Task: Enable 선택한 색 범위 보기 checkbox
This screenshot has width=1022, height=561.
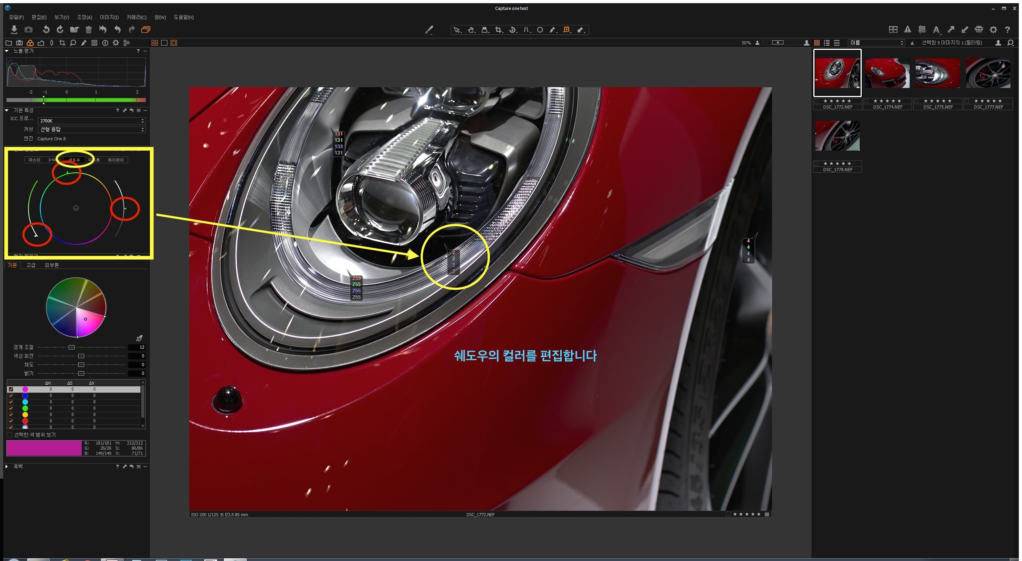Action: [10, 435]
